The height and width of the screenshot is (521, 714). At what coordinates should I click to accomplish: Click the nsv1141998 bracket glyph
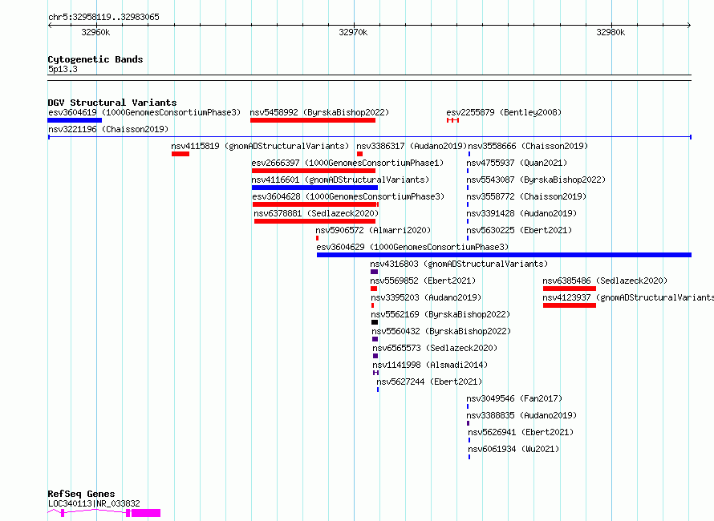(x=375, y=373)
